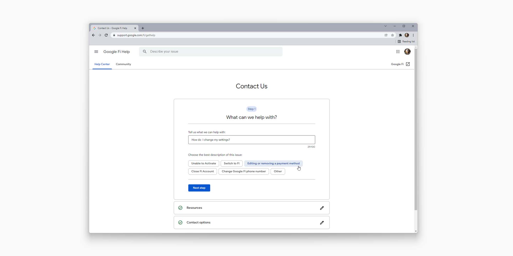Click the Next step button
Viewport: 513px width, 256px height.
pos(199,188)
